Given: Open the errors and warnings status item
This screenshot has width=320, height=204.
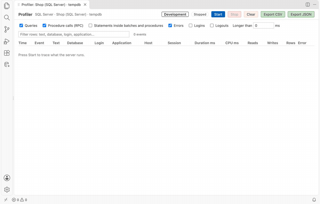Looking at the screenshot, I should point(20,200).
